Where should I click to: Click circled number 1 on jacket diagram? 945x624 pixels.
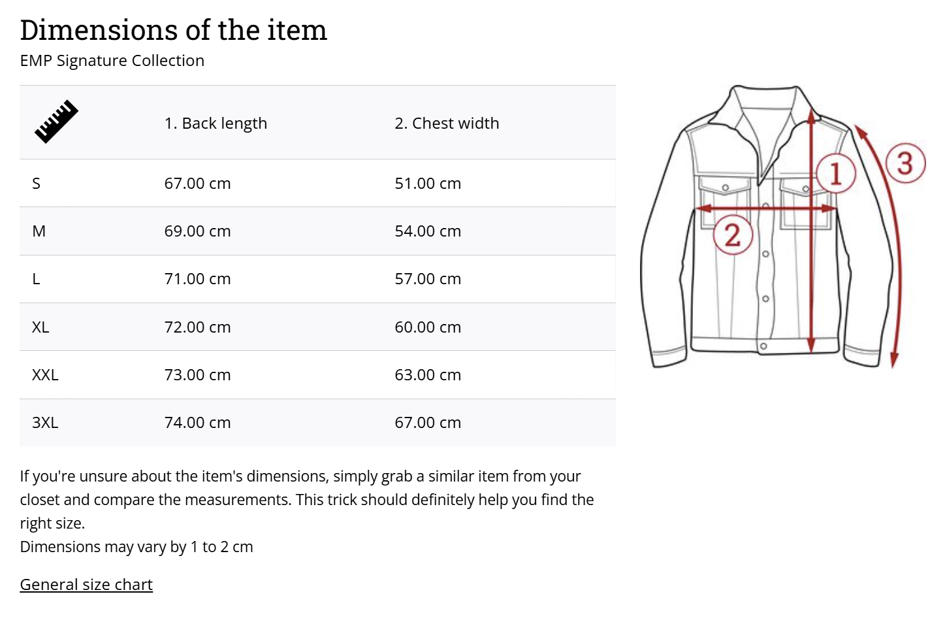835,174
